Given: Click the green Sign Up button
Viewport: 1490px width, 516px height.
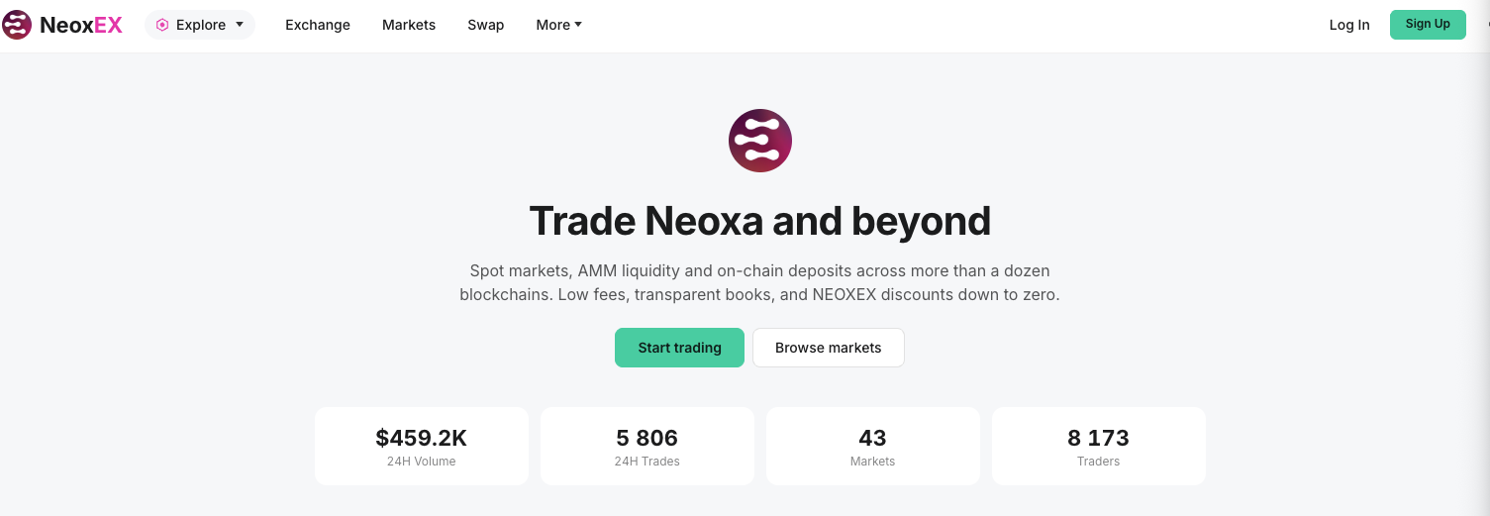Looking at the screenshot, I should (x=1428, y=24).
